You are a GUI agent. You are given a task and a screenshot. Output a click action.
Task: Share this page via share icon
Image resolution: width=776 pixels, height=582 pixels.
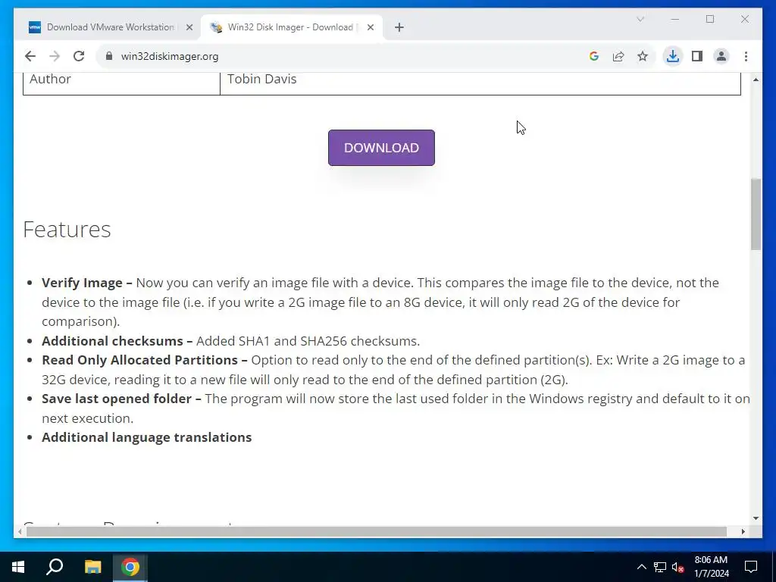[618, 56]
